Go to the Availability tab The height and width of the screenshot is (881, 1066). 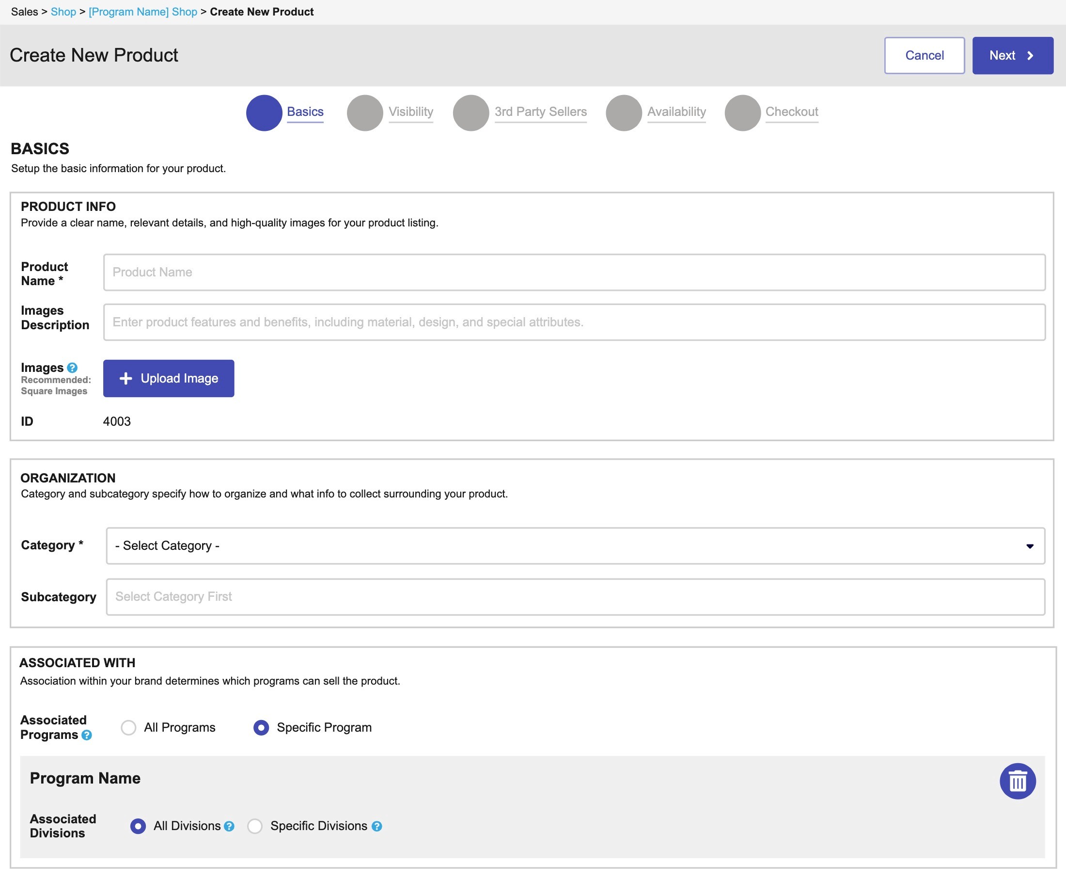pyautogui.click(x=676, y=112)
